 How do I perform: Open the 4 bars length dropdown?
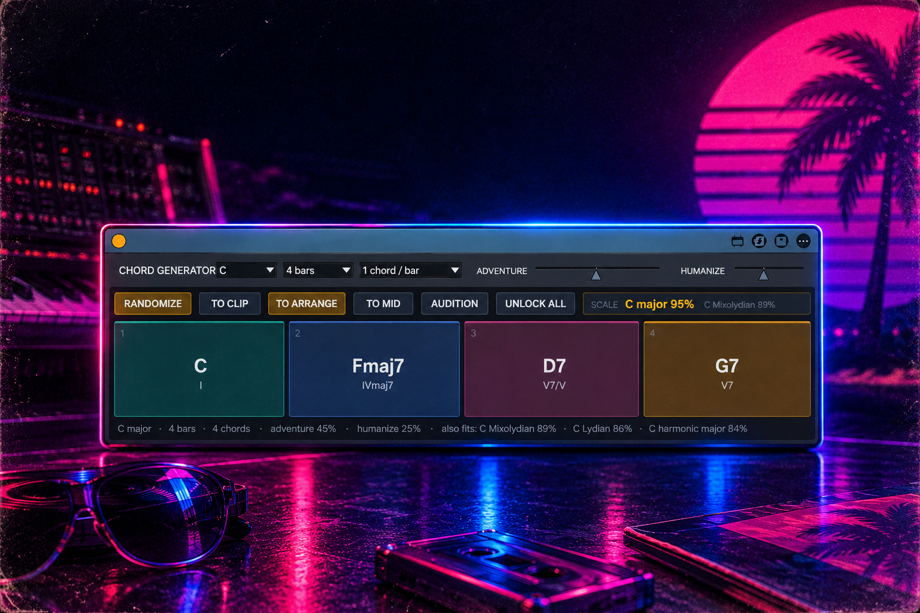[x=318, y=271]
